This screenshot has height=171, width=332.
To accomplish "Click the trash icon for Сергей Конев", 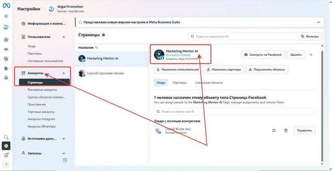I will [286, 130].
